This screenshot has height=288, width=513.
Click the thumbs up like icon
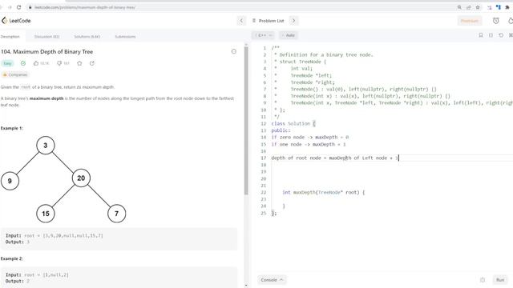pyautogui.click(x=36, y=63)
